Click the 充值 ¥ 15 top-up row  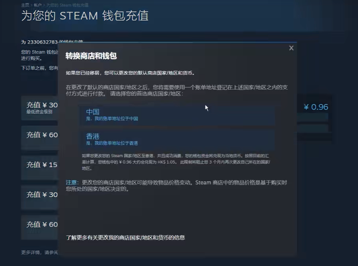40,167
